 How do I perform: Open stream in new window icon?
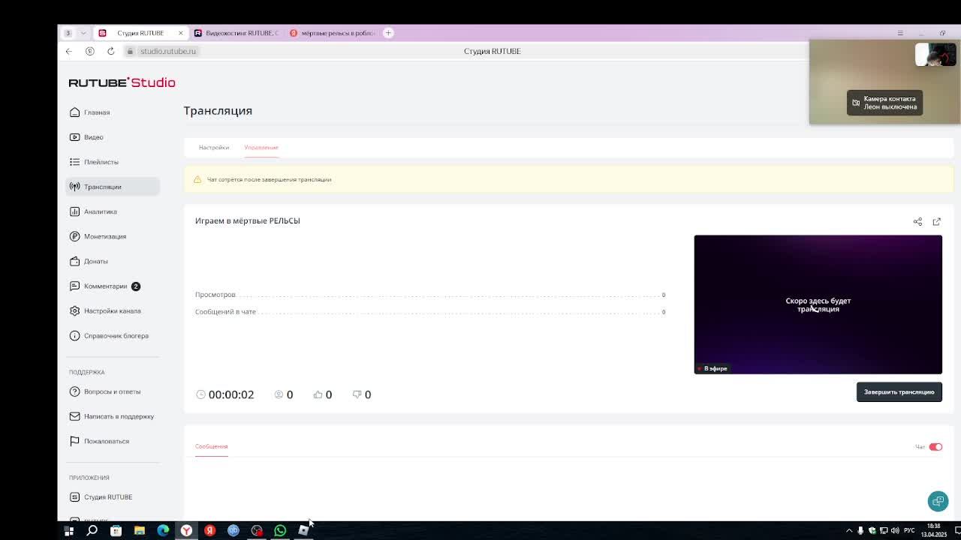click(936, 221)
